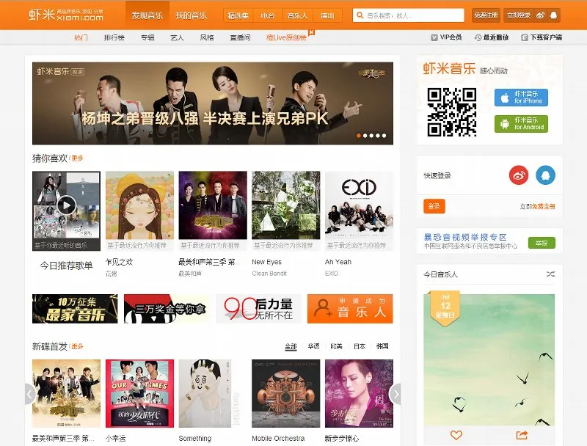Share today's musician with the share icon
The image size is (587, 446).
coord(522,435)
